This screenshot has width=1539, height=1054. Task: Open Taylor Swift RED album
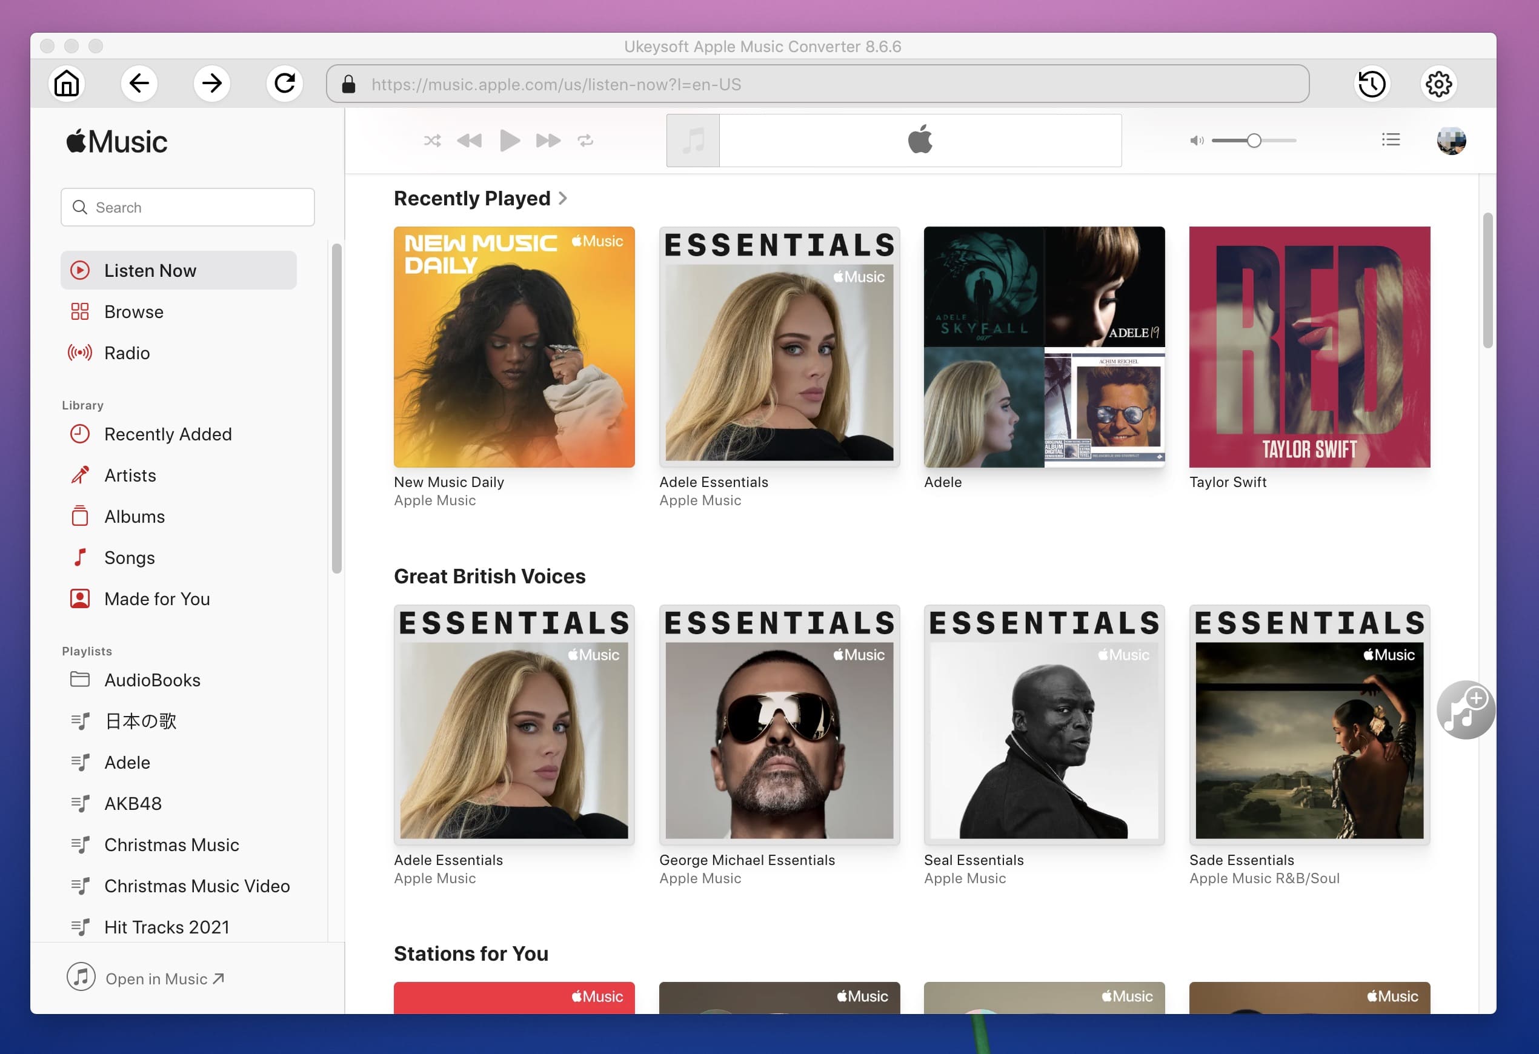pos(1309,346)
